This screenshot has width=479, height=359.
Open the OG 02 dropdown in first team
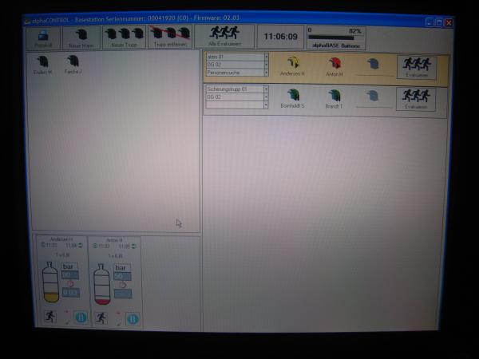(266, 65)
